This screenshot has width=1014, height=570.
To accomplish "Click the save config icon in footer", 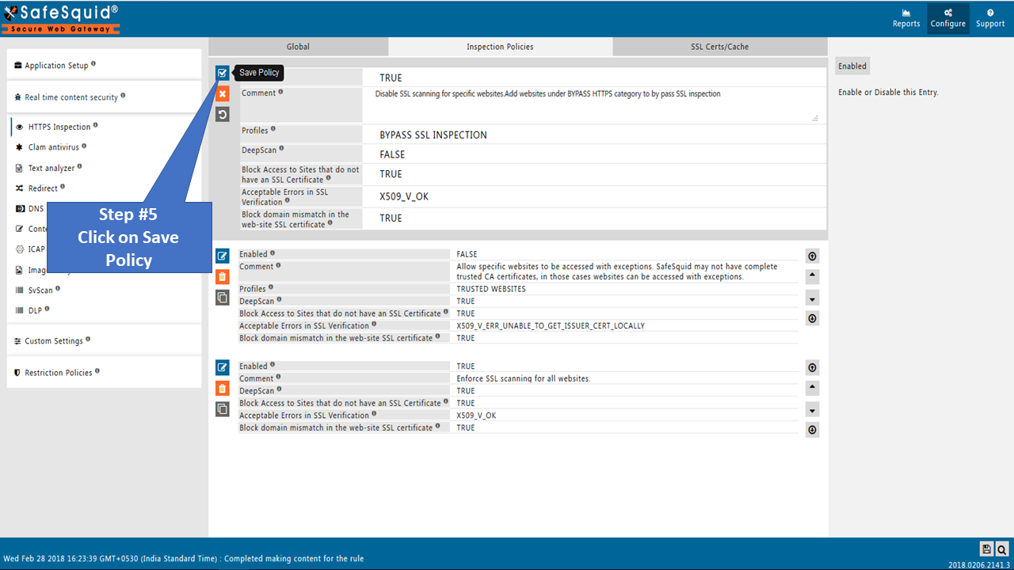I will pyautogui.click(x=986, y=549).
